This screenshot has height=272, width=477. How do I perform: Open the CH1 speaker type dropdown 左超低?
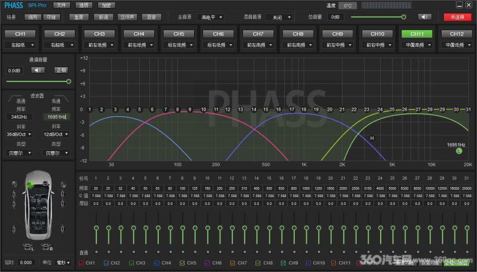pos(20,45)
